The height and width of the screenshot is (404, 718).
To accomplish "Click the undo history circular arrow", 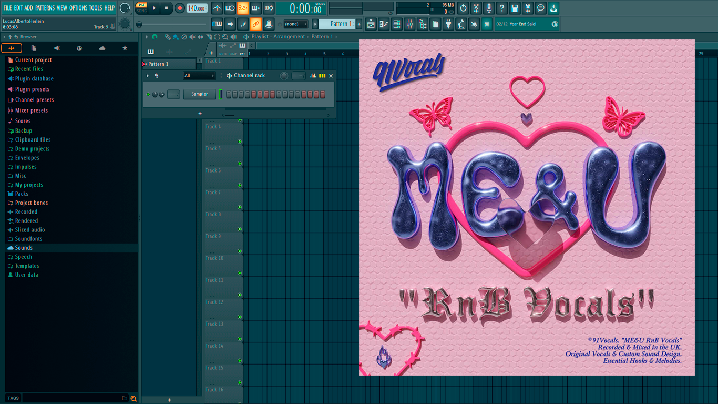I will click(463, 8).
